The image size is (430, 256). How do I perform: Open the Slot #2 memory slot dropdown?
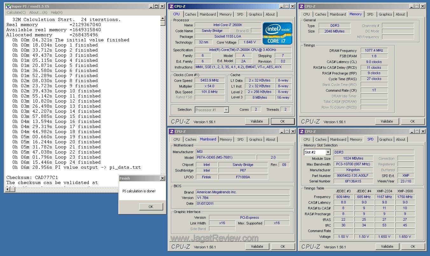click(328, 152)
